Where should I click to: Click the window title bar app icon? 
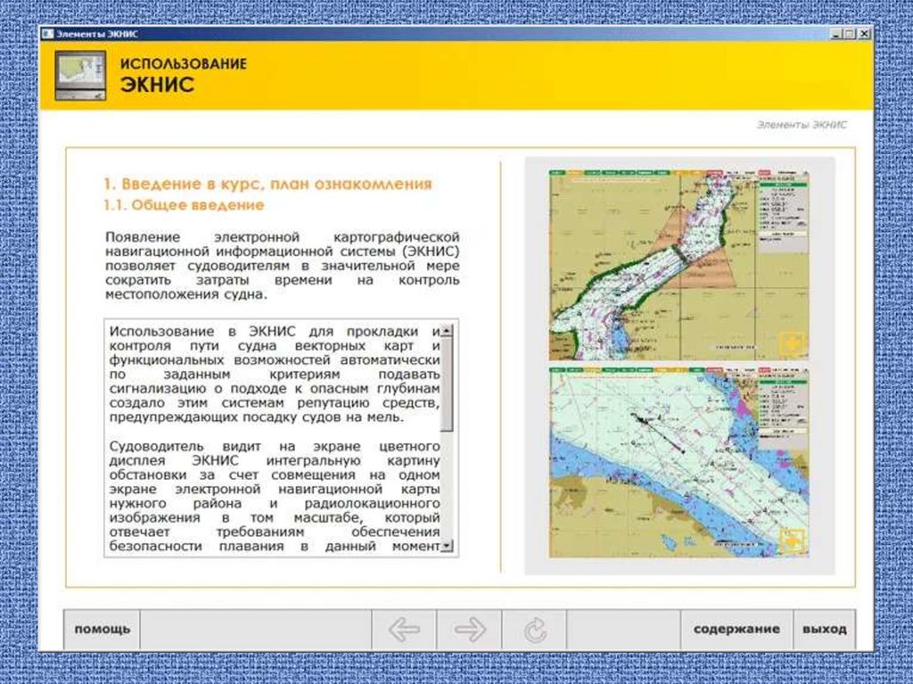47,34
